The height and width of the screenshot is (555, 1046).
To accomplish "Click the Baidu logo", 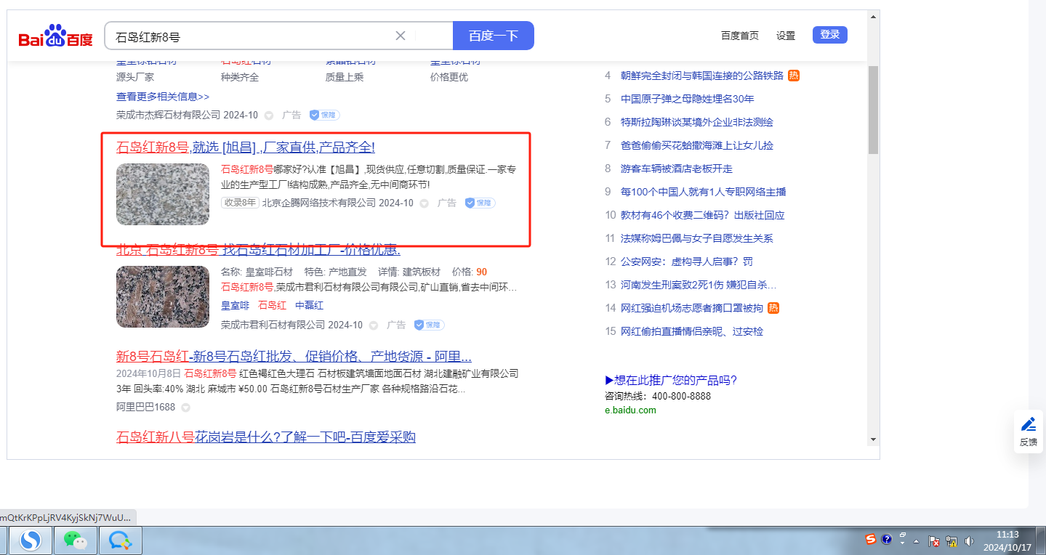I will tap(56, 36).
